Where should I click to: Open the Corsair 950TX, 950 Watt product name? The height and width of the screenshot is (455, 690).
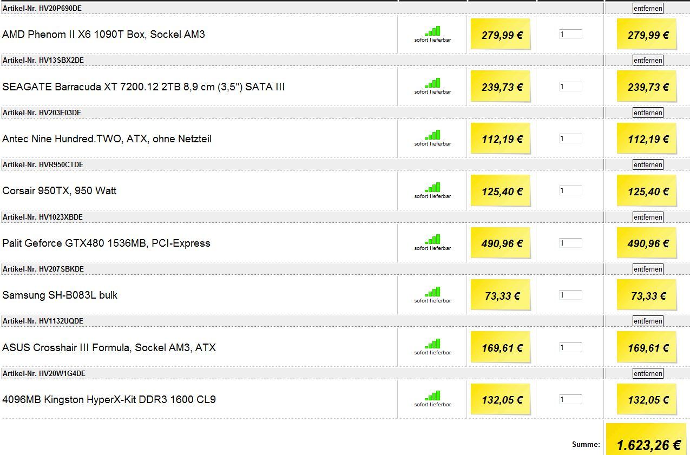(60, 191)
